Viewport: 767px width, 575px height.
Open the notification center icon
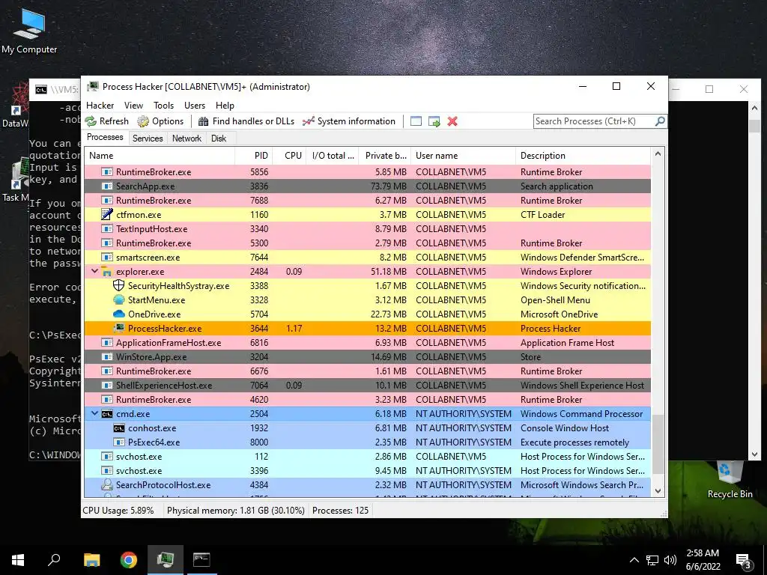point(743,561)
